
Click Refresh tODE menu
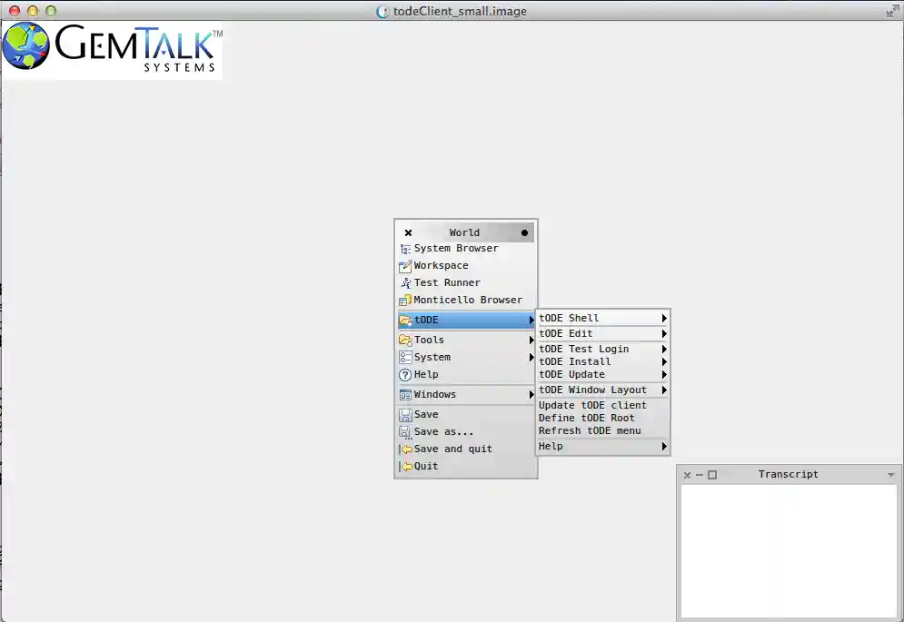point(590,431)
